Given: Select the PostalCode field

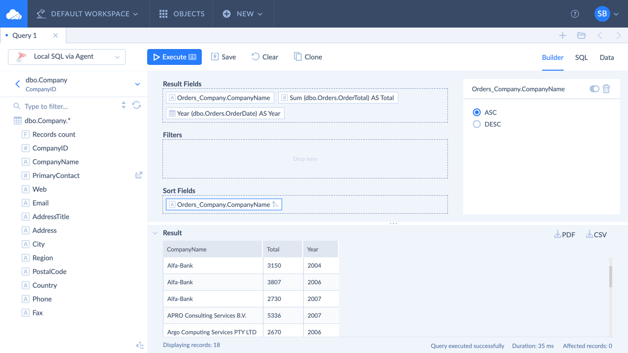Looking at the screenshot, I should (x=49, y=272).
